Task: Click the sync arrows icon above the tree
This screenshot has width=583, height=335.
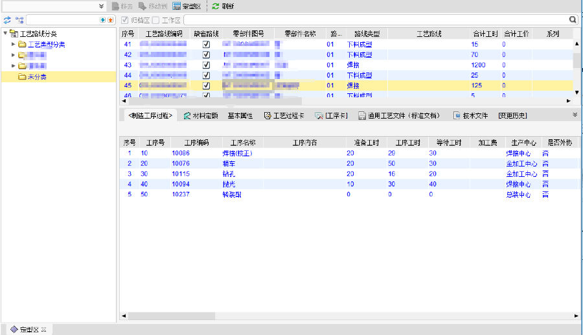Action: coord(8,20)
